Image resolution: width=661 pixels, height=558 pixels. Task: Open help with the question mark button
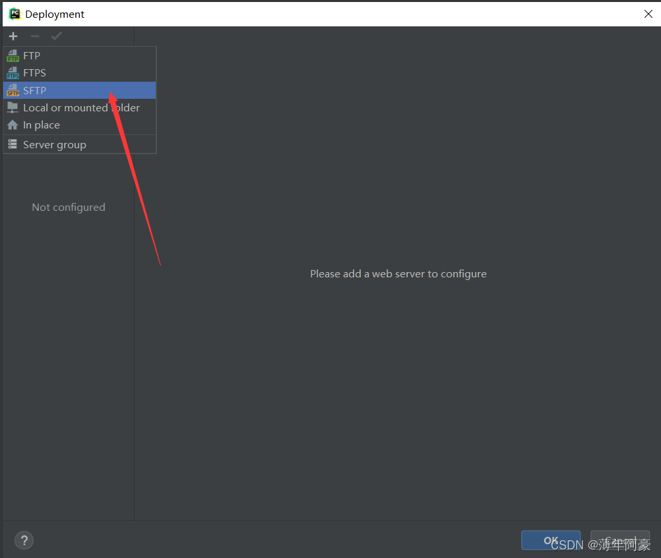pos(24,540)
